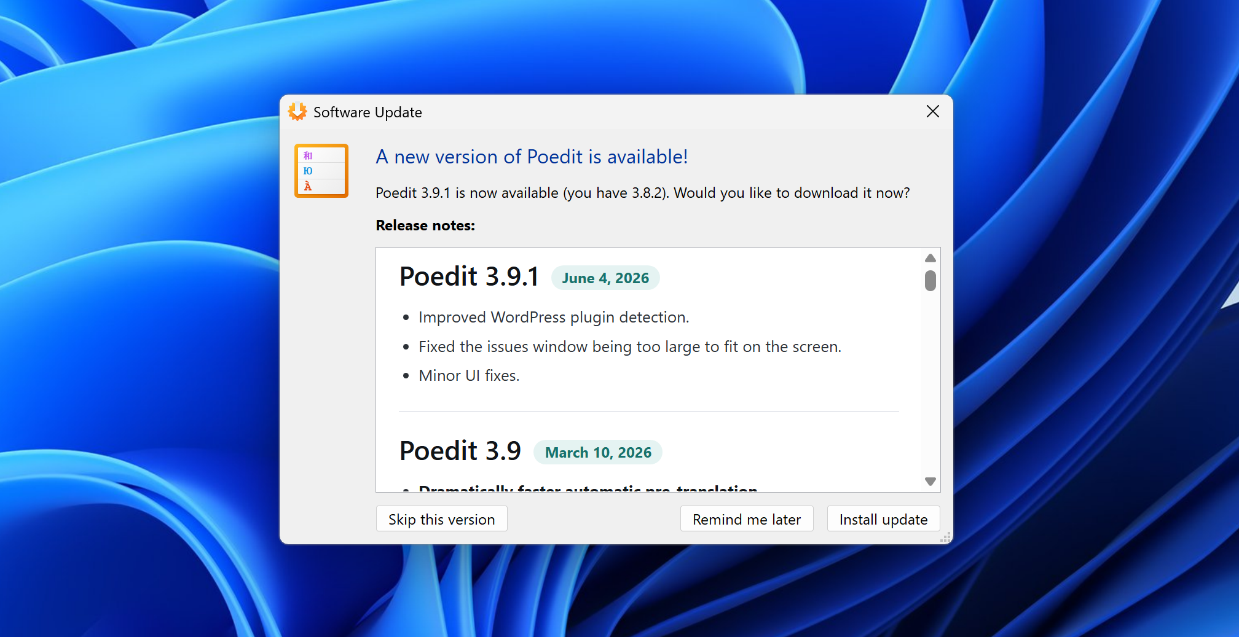Image resolution: width=1239 pixels, height=637 pixels.
Task: Skip this version of Poedit
Action: [441, 519]
